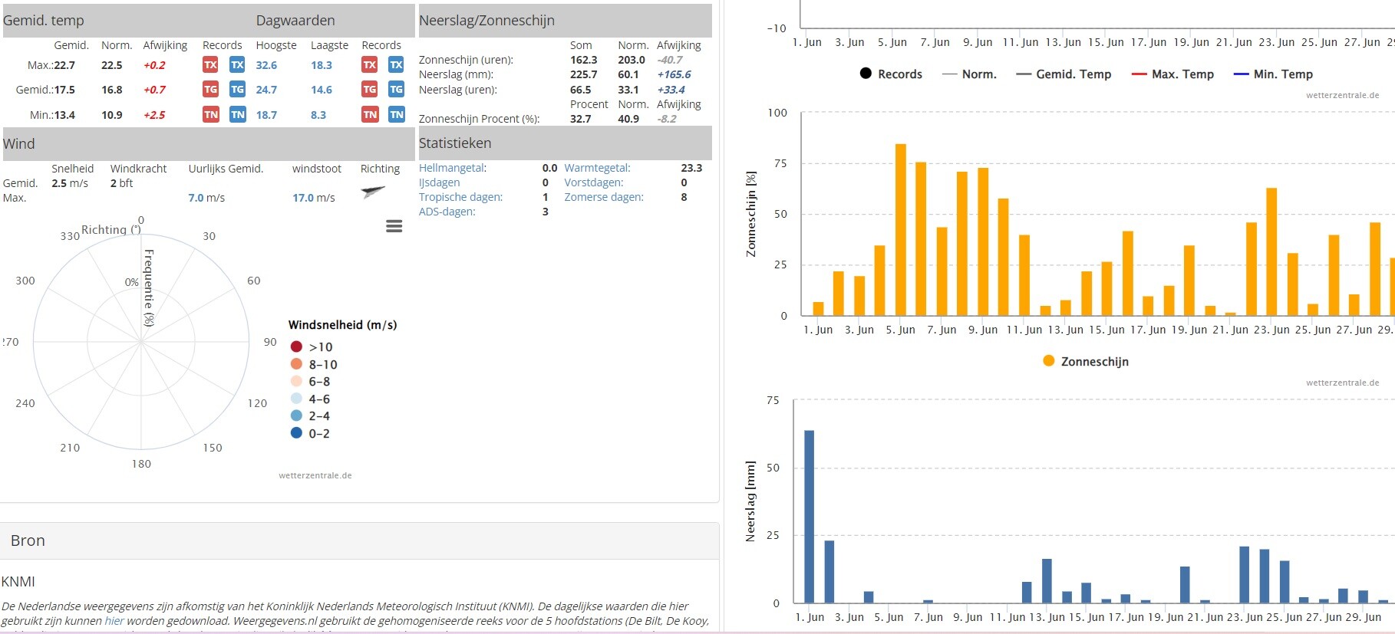
Task: Click the red TN icon left of 18.7
Action: click(210, 115)
